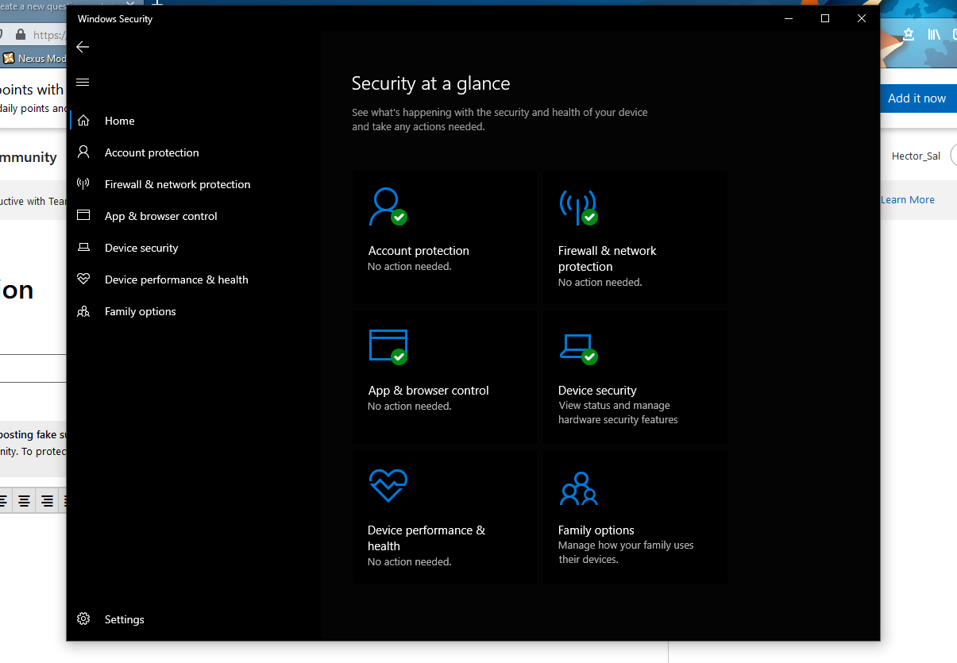Click the back arrow in Windows Security
The image size is (957, 663).
point(83,47)
